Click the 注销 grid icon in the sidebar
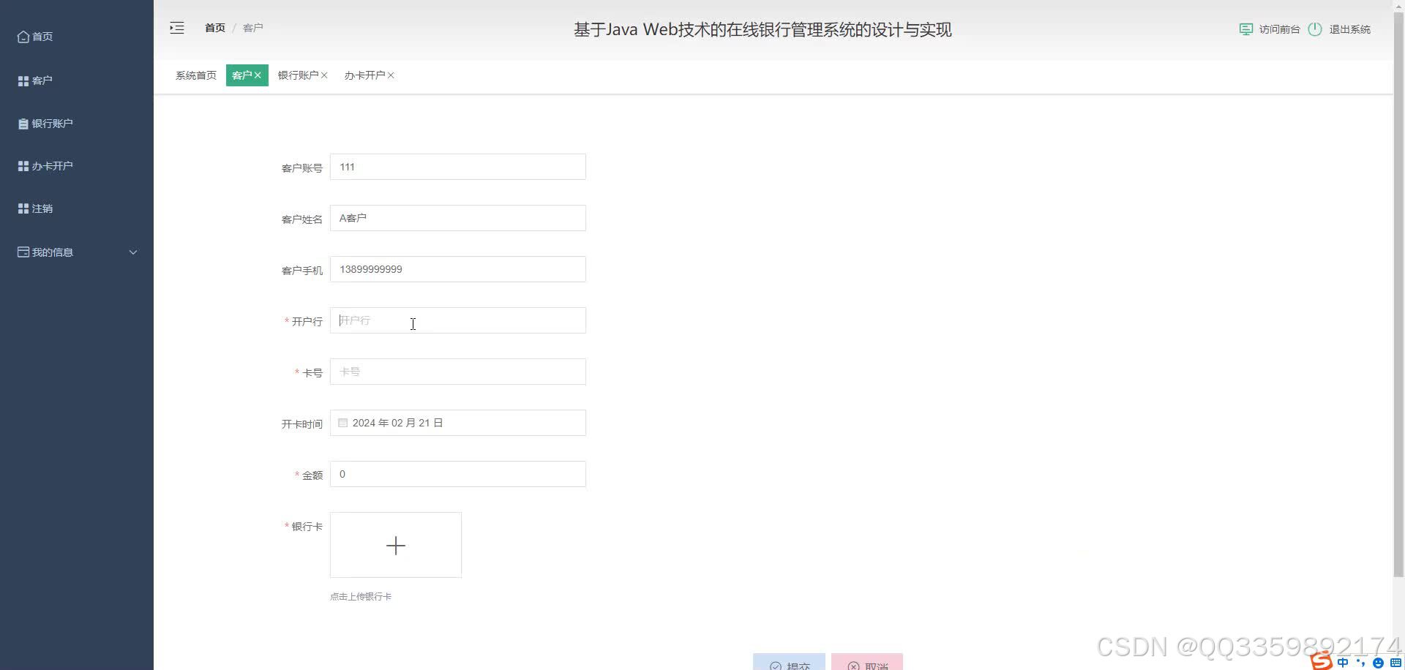The width and height of the screenshot is (1405, 670). coord(23,208)
